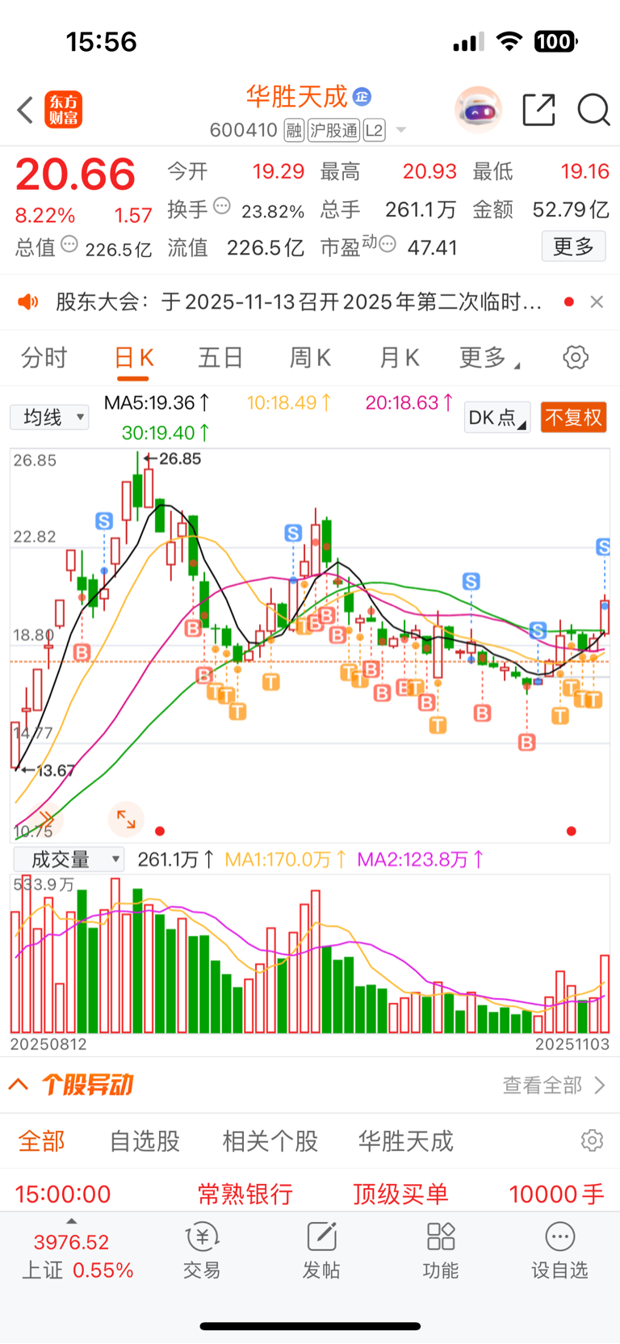Expand the chart to fullscreen
Viewport: 620px width, 1344px height.
(126, 819)
